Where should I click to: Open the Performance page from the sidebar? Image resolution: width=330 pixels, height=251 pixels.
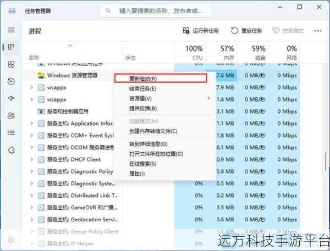point(11,64)
